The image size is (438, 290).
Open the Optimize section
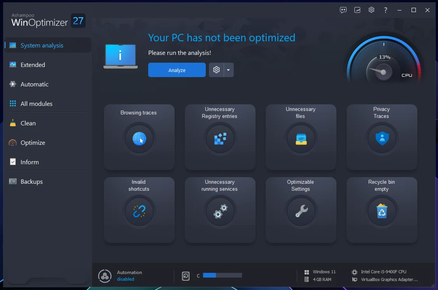pyautogui.click(x=48, y=142)
